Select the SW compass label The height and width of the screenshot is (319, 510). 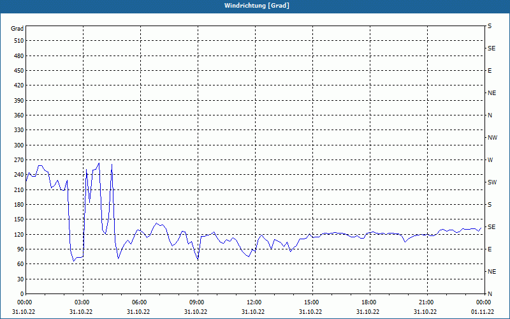(492, 182)
